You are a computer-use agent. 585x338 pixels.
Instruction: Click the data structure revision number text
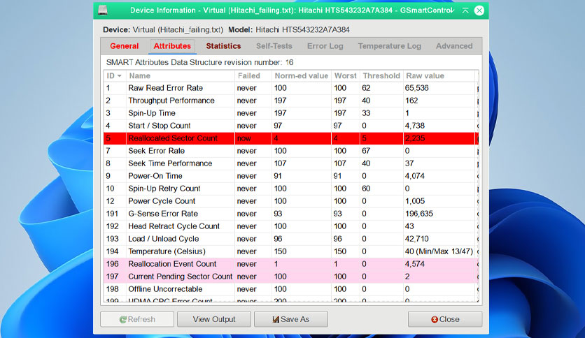(199, 62)
